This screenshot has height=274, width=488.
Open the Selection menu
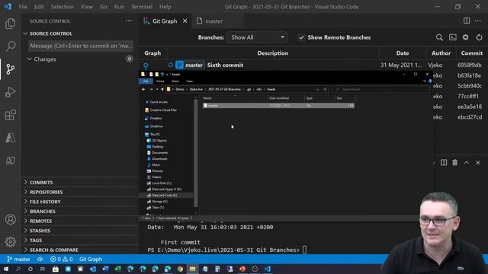63,7
